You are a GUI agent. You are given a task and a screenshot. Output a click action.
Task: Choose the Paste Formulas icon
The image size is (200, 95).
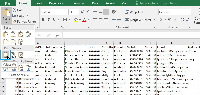(x=13, y=34)
